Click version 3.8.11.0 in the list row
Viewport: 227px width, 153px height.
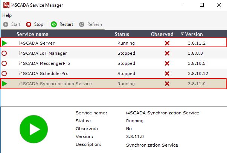[197, 84]
